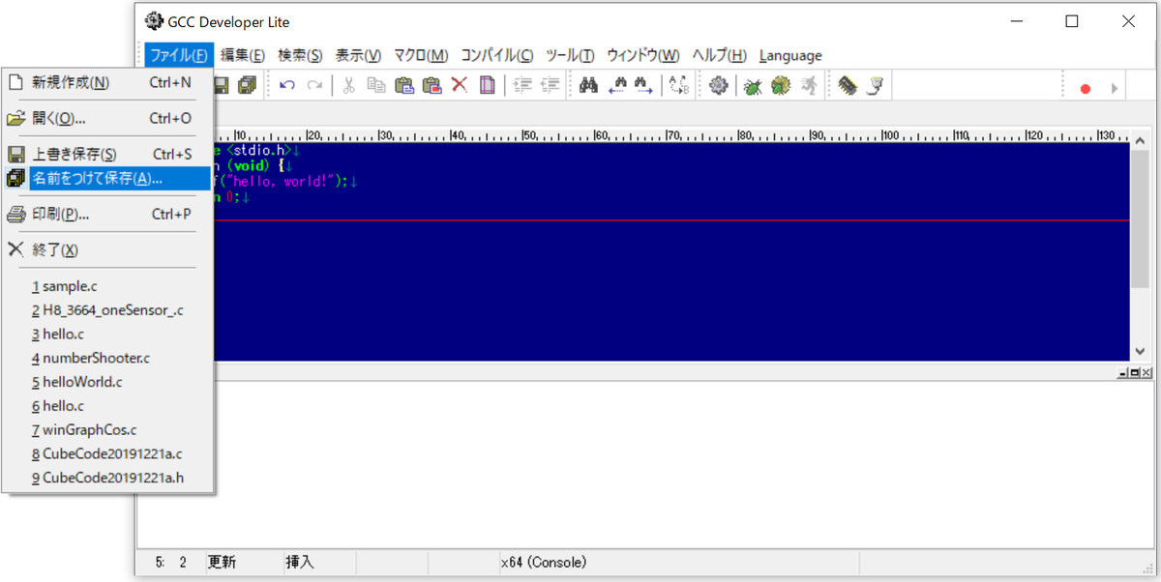Open the 表示(V) menu

pyautogui.click(x=358, y=55)
